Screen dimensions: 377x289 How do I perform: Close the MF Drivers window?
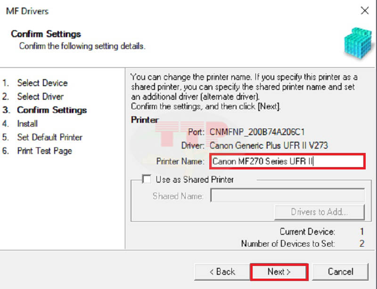point(365,10)
